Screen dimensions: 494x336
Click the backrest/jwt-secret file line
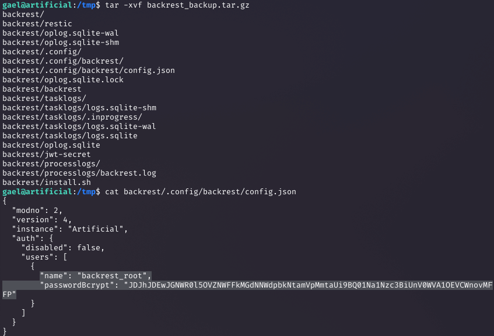click(x=46, y=155)
